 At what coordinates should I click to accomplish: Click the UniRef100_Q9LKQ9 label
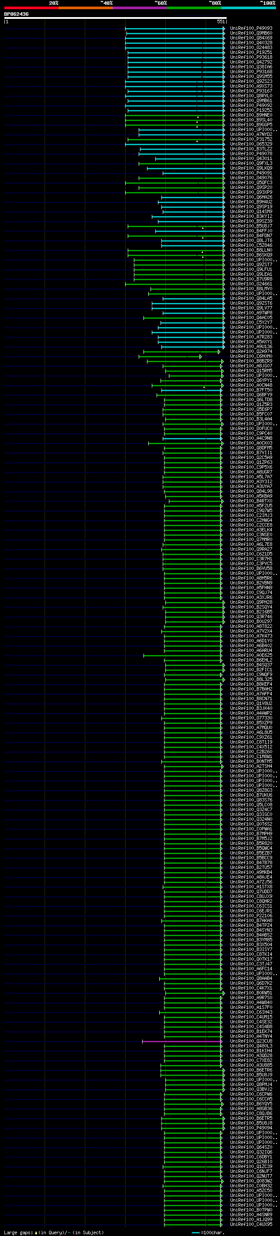click(x=251, y=168)
